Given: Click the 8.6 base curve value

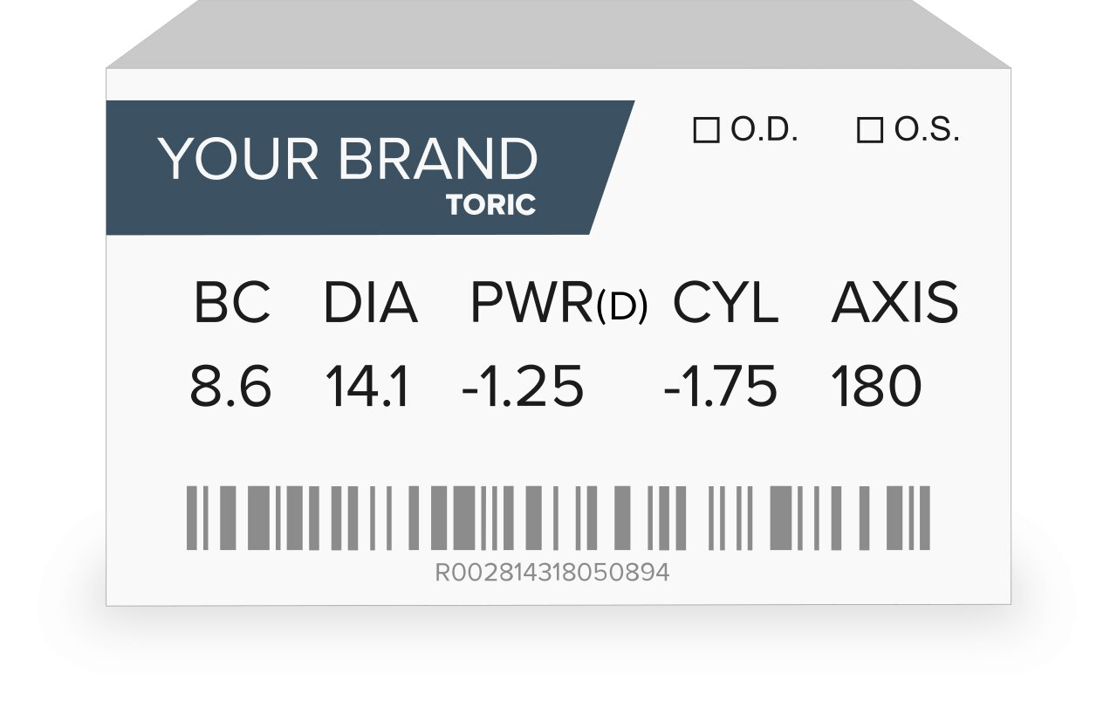Looking at the screenshot, I should [x=231, y=388].
